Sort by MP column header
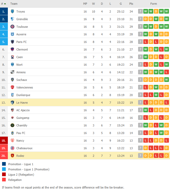The width and height of the screenshot is (170, 189). pyautogui.click(x=85, y=4)
